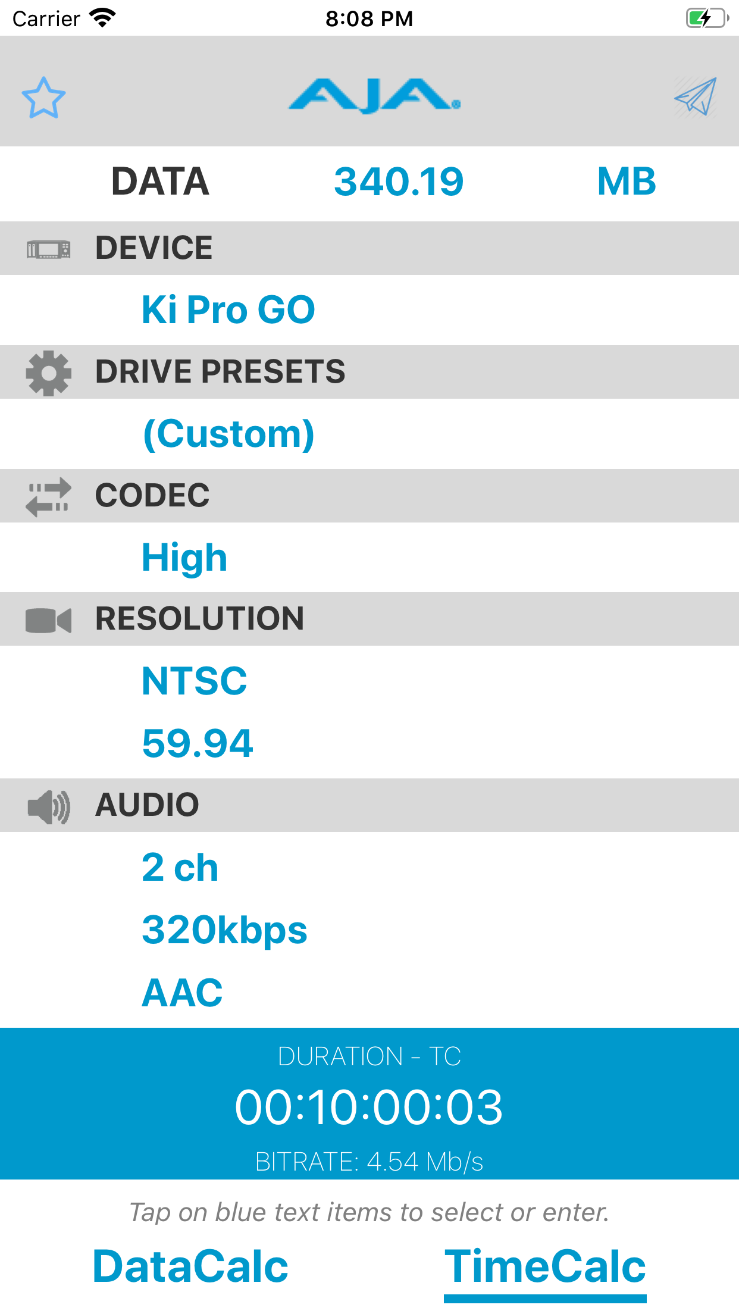Edit the 340.19 data value
739x1314 pixels.
(x=399, y=182)
